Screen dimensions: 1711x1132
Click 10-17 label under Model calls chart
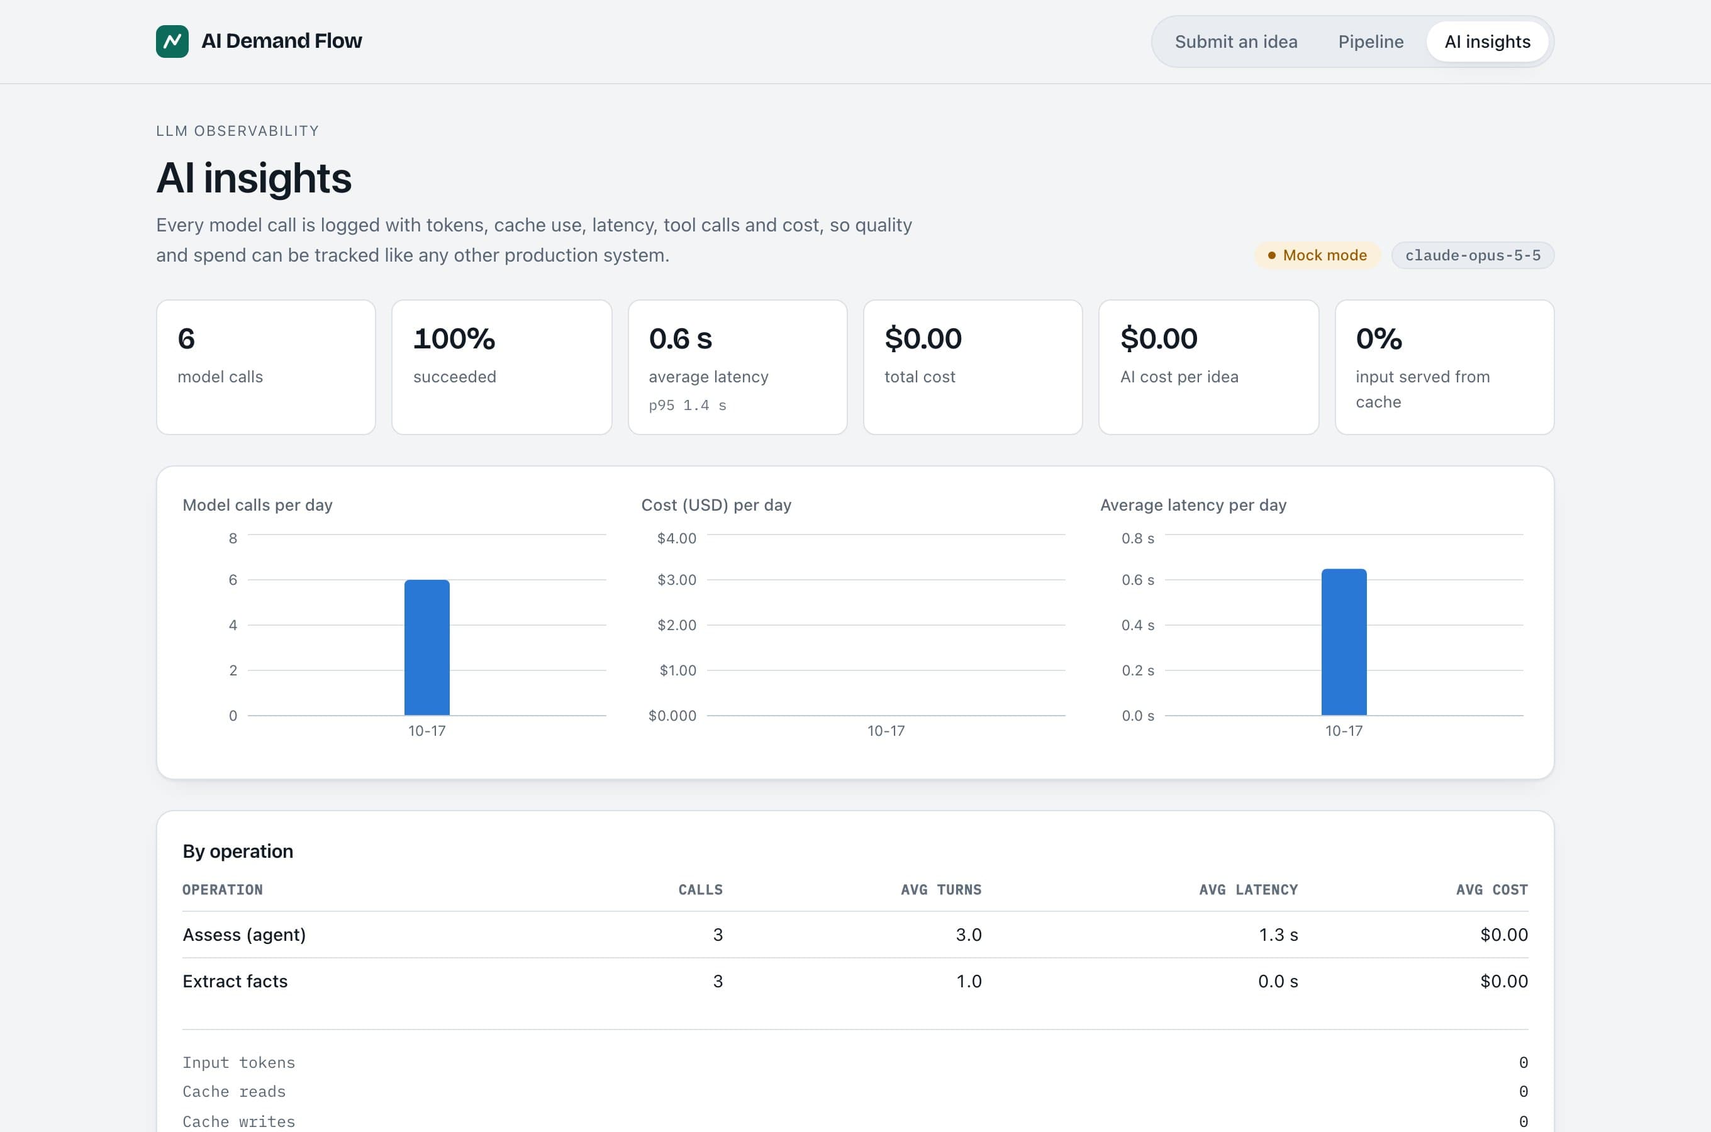tap(426, 731)
